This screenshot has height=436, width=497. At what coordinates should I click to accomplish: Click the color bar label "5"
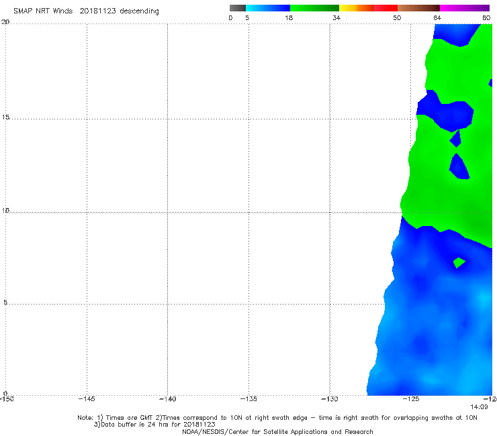click(247, 18)
